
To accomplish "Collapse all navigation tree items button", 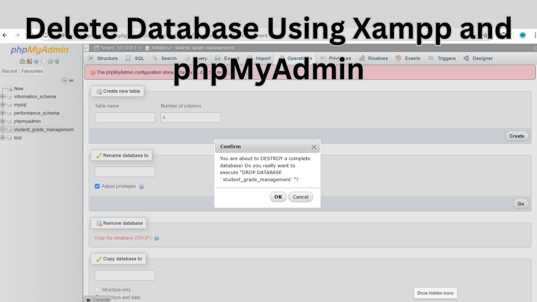I will (64, 80).
